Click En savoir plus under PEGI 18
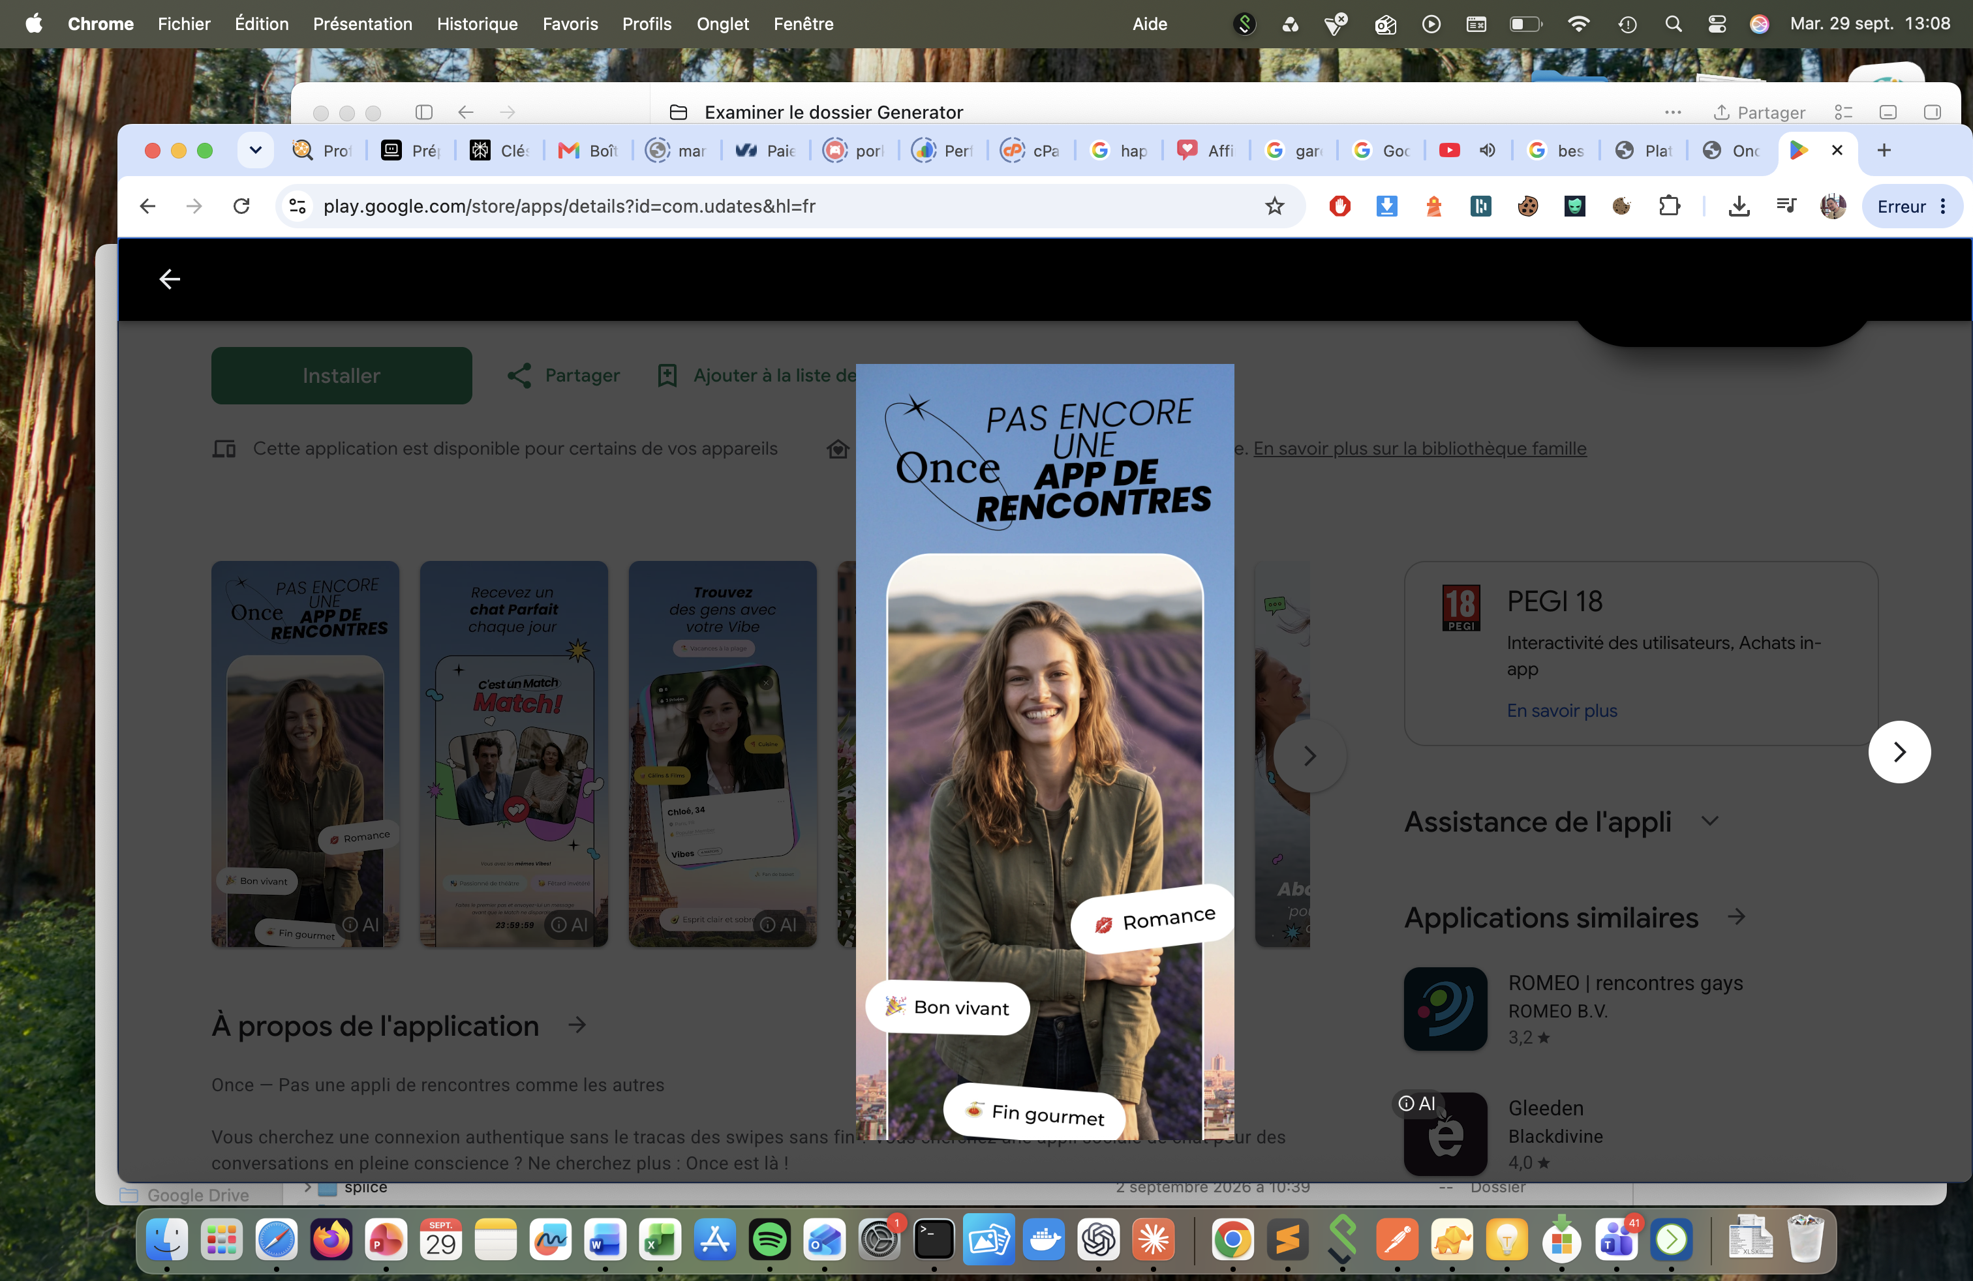This screenshot has width=1973, height=1281. [x=1562, y=710]
